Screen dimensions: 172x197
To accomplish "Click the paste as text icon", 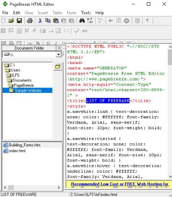I will [64, 21].
